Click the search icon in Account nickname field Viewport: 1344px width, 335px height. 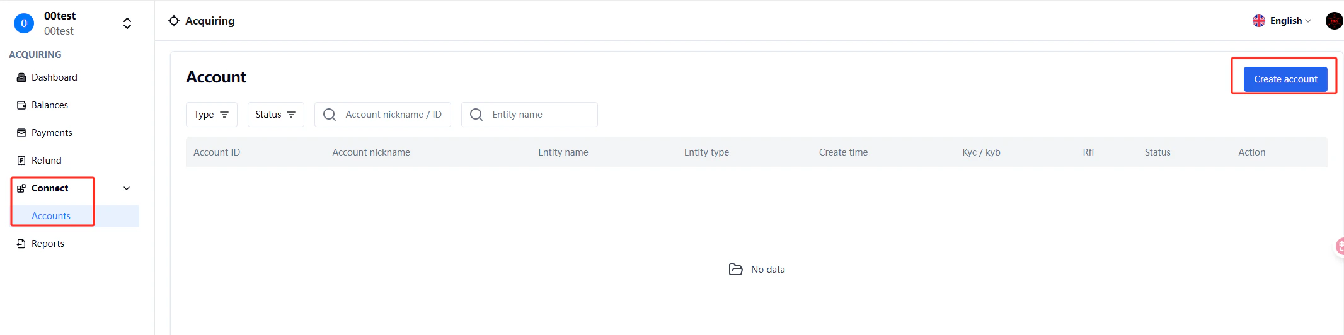[x=330, y=115]
